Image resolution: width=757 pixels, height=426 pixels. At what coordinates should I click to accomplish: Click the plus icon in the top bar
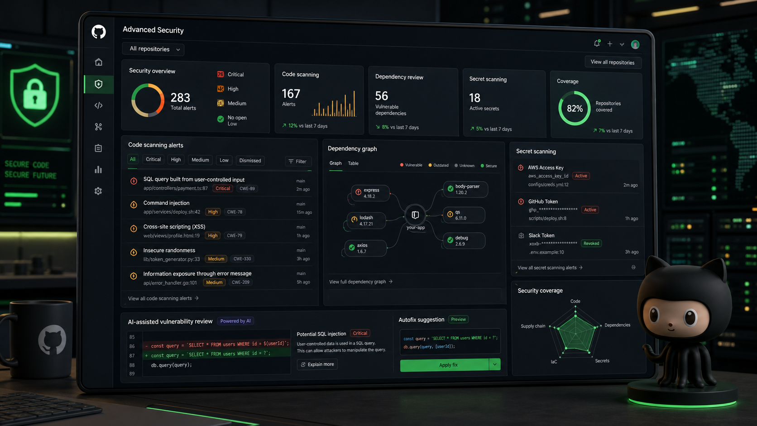(x=610, y=44)
